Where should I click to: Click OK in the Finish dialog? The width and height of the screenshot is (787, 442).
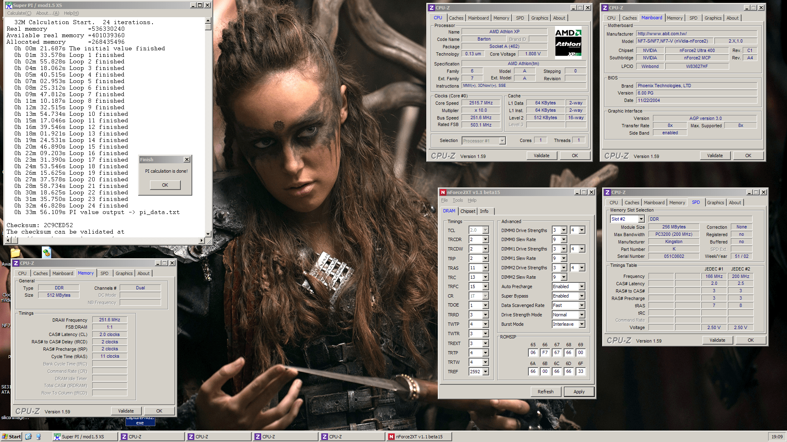tap(165, 185)
